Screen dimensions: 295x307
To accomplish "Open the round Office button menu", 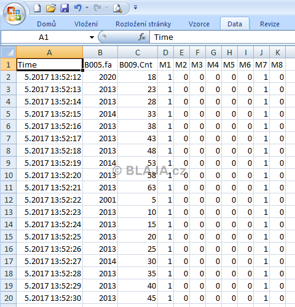I will (x=14, y=14).
